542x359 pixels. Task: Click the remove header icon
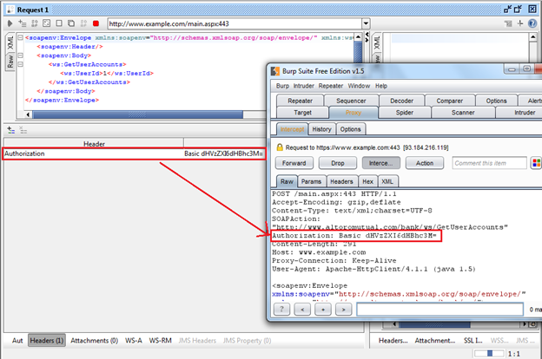(x=23, y=130)
